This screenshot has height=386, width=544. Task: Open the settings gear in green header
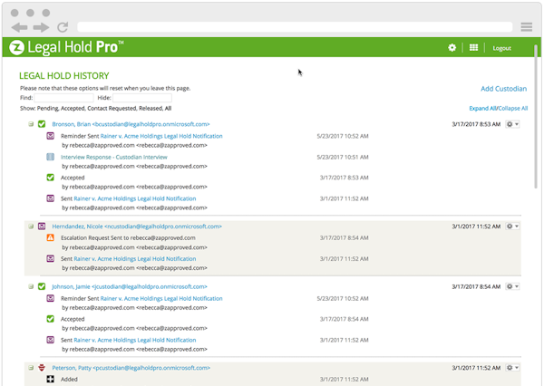pos(452,48)
